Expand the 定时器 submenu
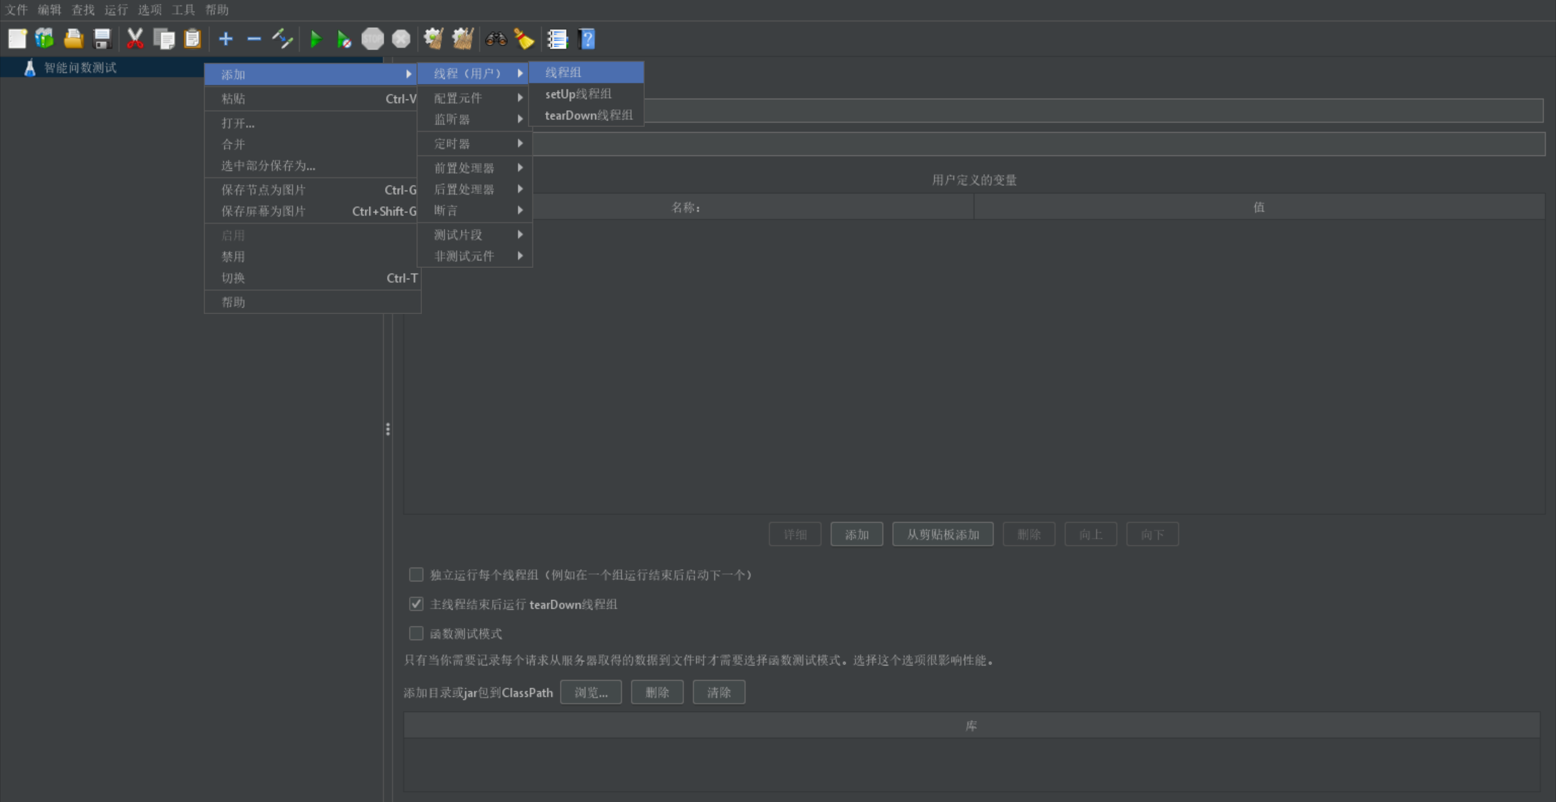The image size is (1556, 802). 475,144
